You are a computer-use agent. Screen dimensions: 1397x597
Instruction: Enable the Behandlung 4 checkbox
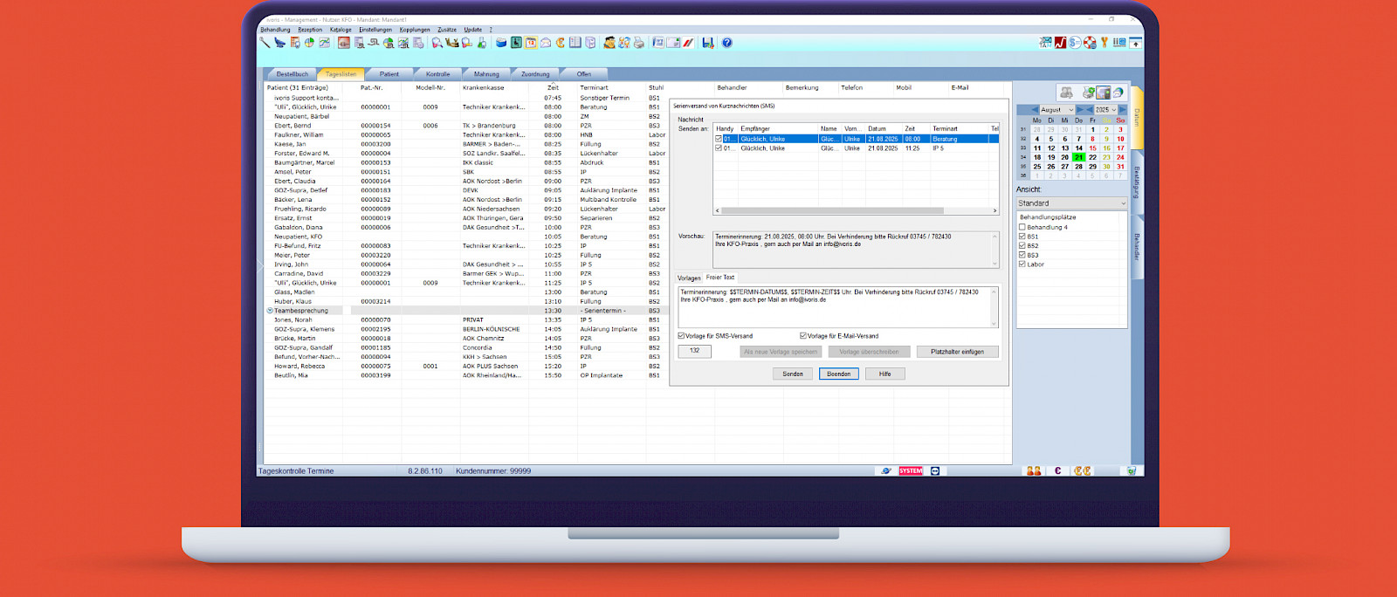pos(1022,227)
